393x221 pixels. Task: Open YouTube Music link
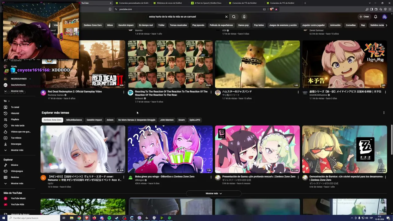pyautogui.click(x=18, y=198)
